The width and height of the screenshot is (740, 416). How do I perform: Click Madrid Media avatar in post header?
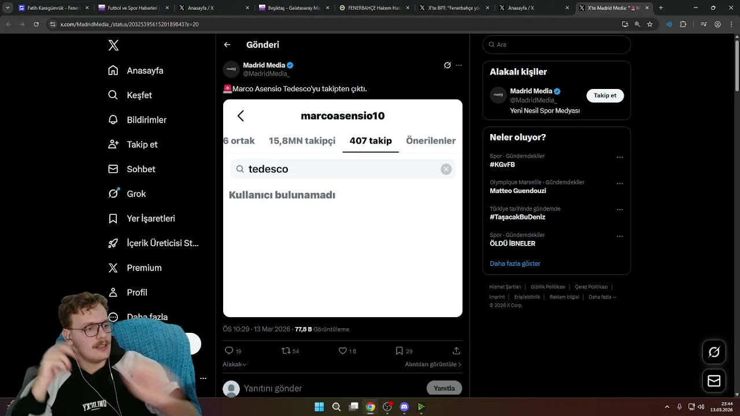click(231, 69)
